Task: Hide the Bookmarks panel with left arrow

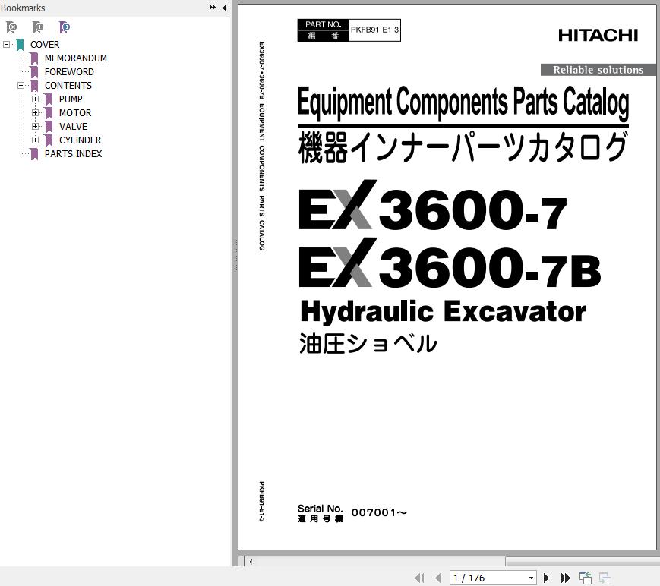Action: [224, 7]
